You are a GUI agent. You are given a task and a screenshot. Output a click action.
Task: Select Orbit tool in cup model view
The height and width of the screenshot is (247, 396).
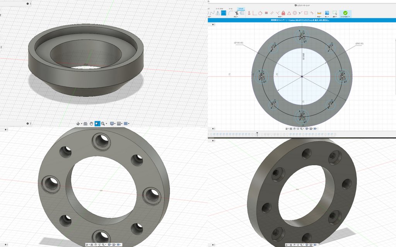click(78, 123)
